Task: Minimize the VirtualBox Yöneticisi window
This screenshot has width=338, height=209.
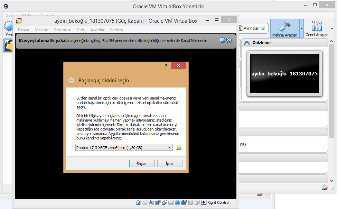Action: click(x=306, y=6)
